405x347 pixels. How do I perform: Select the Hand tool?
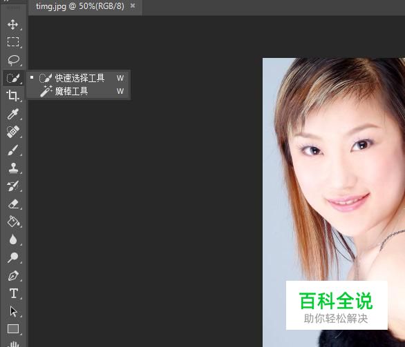(x=13, y=344)
